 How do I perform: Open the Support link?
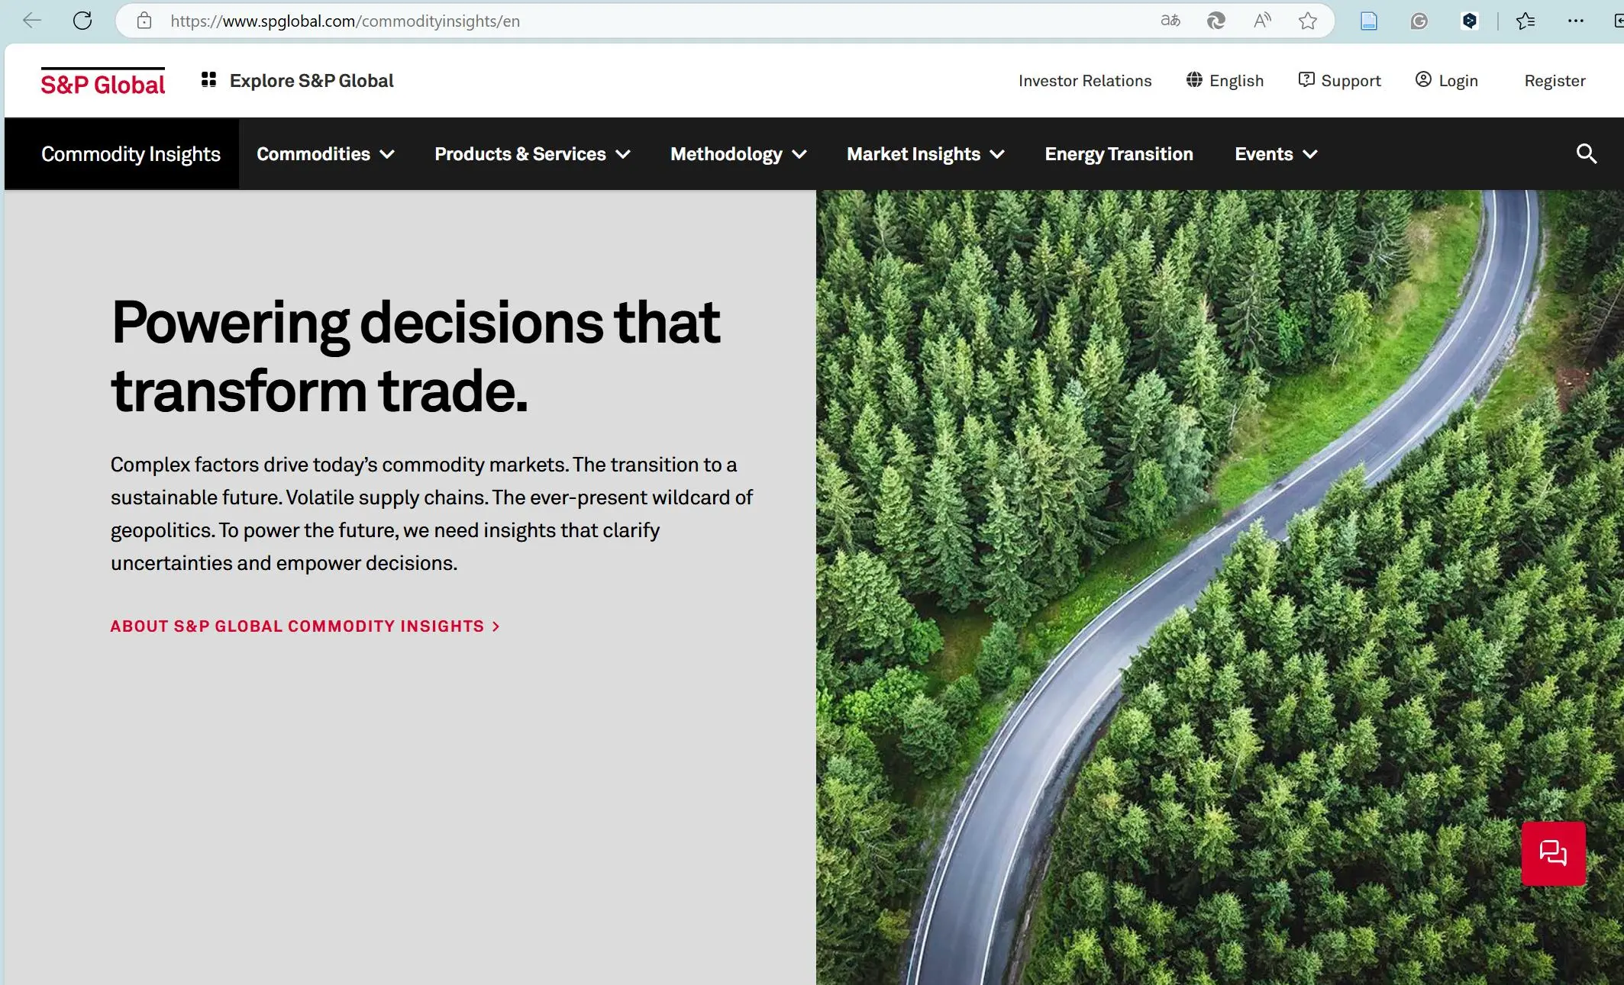1339,81
